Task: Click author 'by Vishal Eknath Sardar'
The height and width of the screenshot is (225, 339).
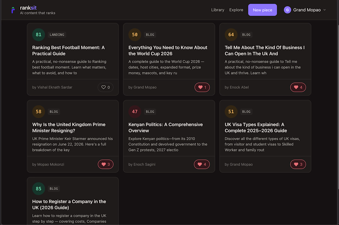Action: click(52, 87)
